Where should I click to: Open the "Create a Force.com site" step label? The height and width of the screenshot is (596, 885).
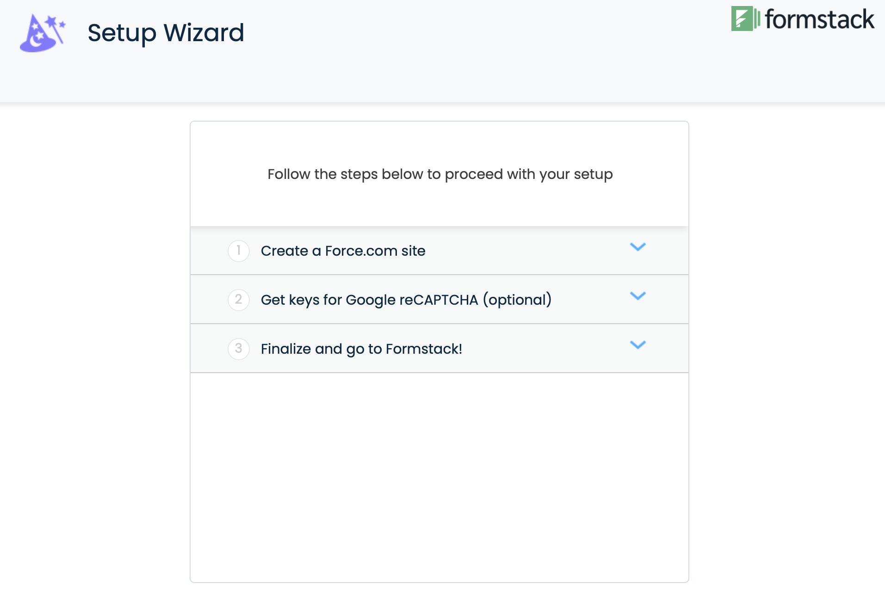[x=343, y=251]
